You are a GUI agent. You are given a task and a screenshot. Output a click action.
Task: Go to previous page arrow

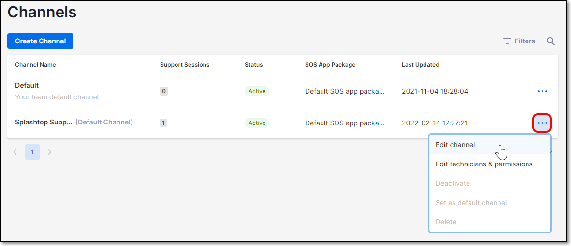tap(15, 152)
